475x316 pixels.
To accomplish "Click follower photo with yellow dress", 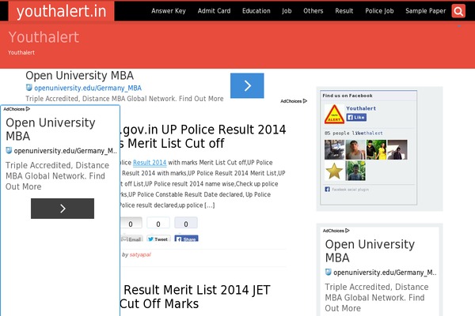I will click(x=376, y=149).
